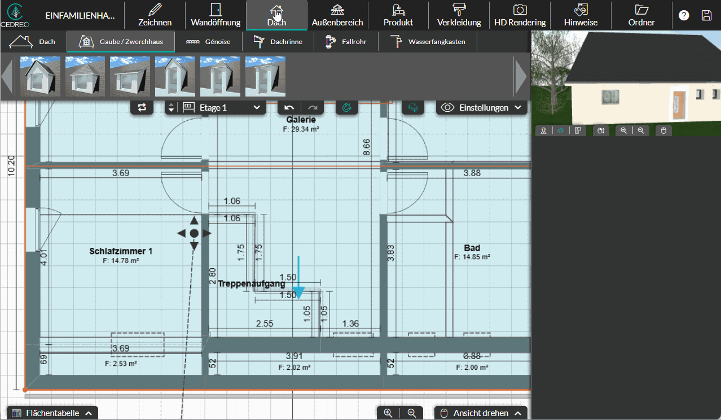Select the Gaube / Zwerchhaus subtool
This screenshot has height=420, width=721.
tap(121, 42)
